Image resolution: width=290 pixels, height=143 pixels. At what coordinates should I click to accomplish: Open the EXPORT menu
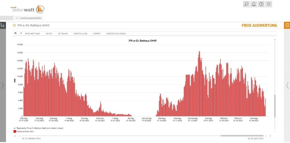click(x=97, y=34)
